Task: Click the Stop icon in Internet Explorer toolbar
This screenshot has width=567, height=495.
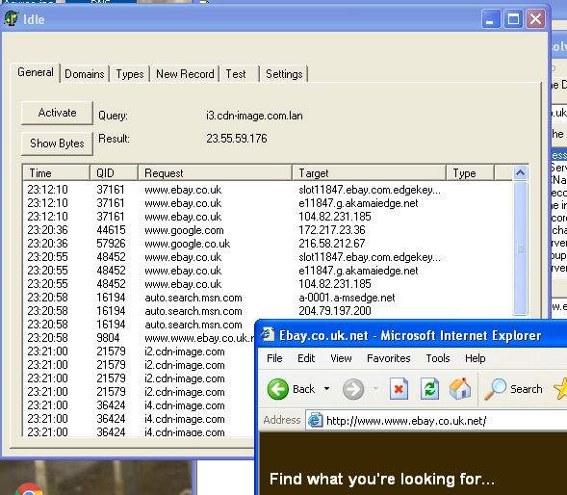Action: click(399, 389)
